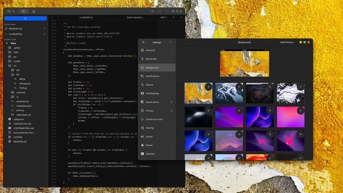Screen dimensions: 343x193
Task: Click the .gitignore file icon
Action: click(x=10, y=119)
